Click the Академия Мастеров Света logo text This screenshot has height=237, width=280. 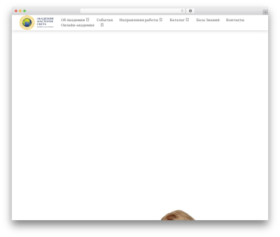pos(45,22)
